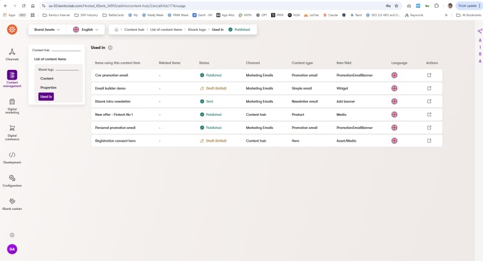Open Digital commerce from the sidebar
This screenshot has height=261, width=483.
(x=12, y=131)
